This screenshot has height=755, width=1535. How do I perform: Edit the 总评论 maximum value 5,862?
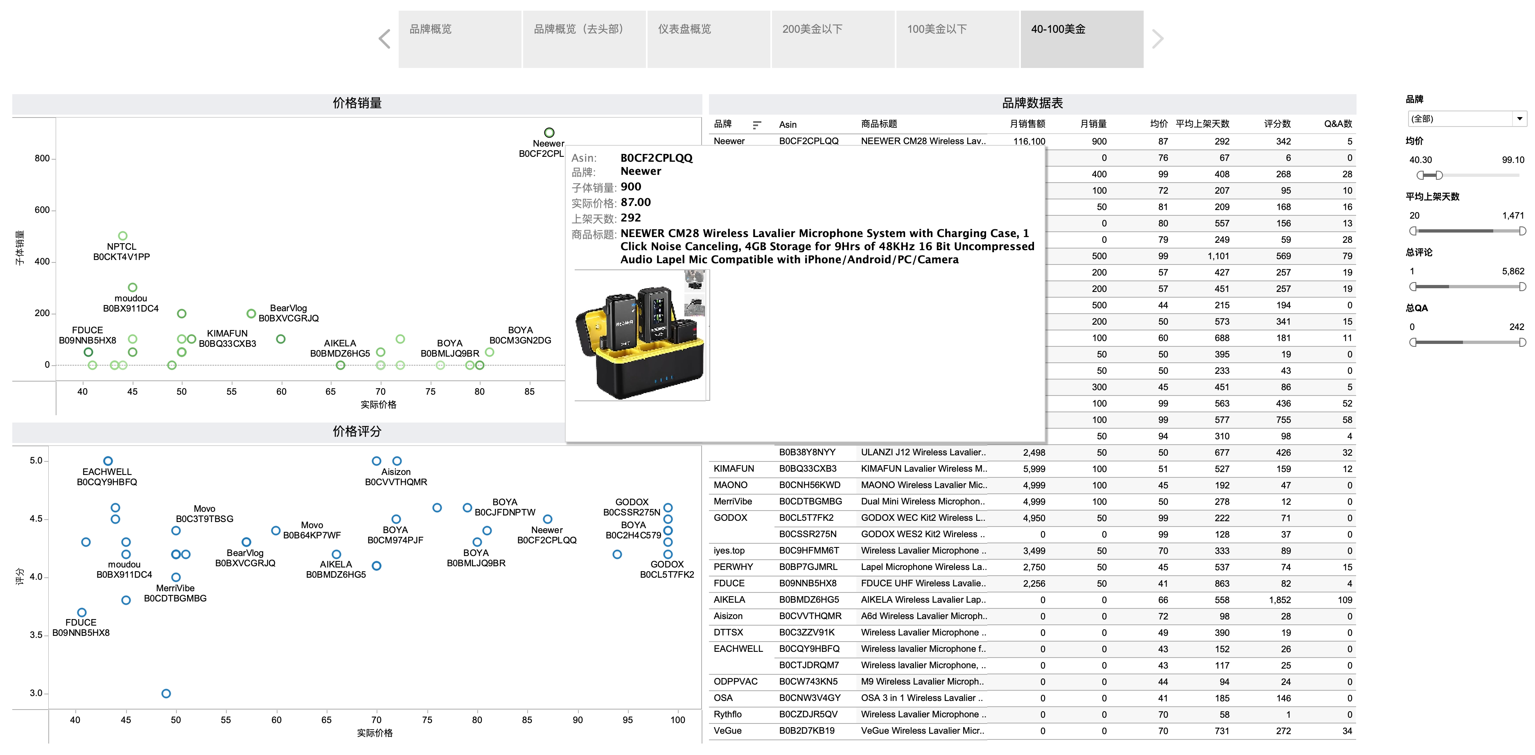(1513, 271)
